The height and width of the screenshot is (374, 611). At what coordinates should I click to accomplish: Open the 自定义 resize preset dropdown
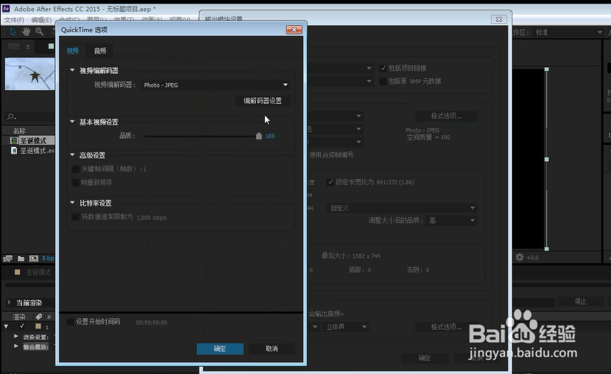coord(402,208)
